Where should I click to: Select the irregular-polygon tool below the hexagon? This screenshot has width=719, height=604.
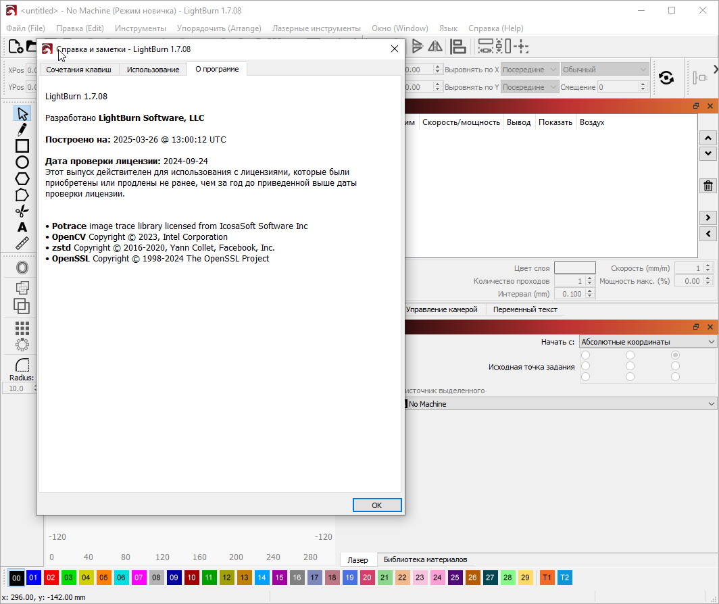click(x=22, y=195)
